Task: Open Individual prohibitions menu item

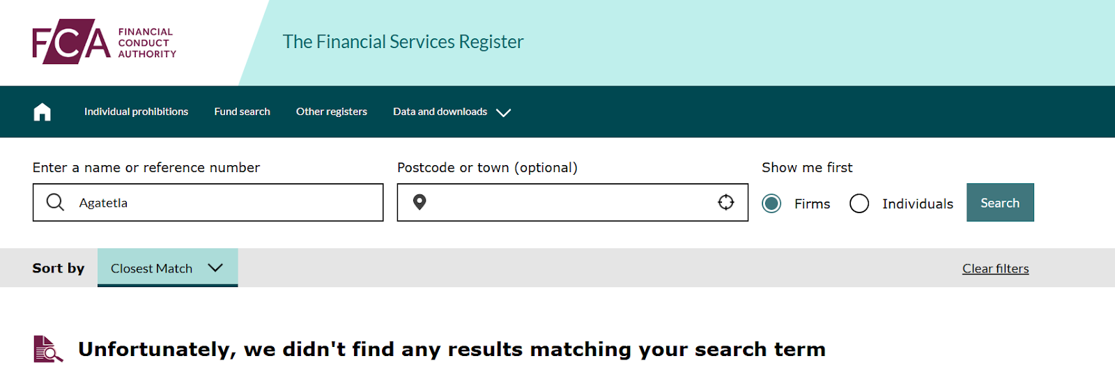Action: click(x=136, y=111)
